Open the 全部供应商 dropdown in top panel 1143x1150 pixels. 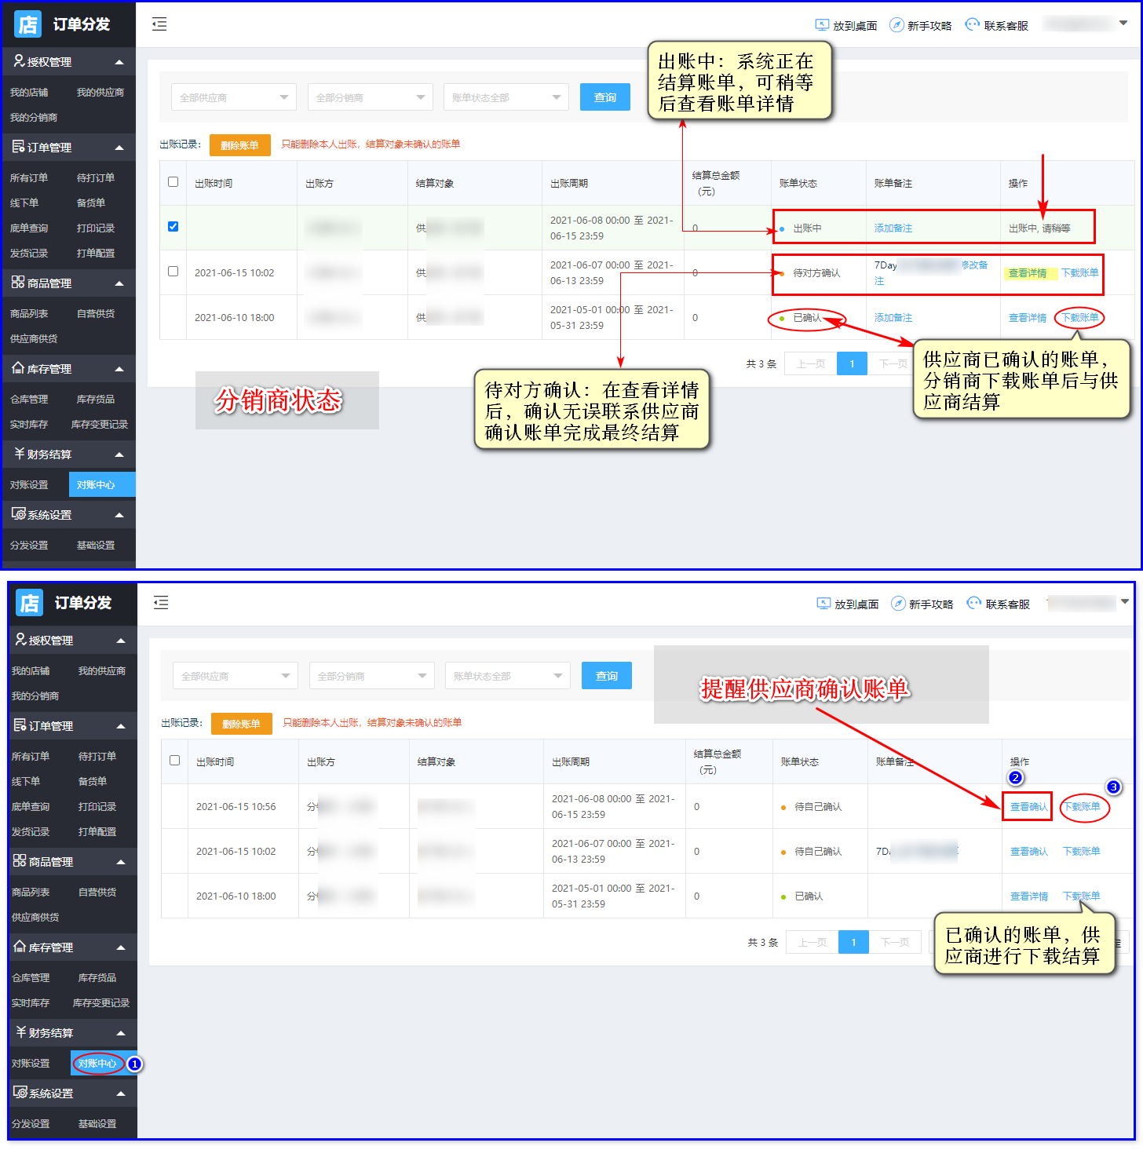[233, 97]
